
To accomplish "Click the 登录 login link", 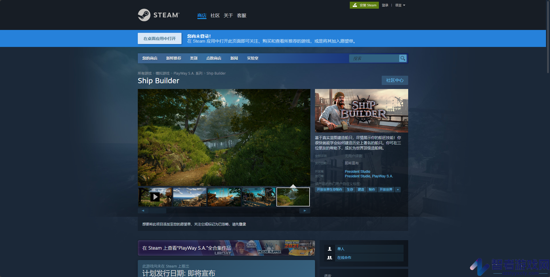I will click(x=385, y=5).
